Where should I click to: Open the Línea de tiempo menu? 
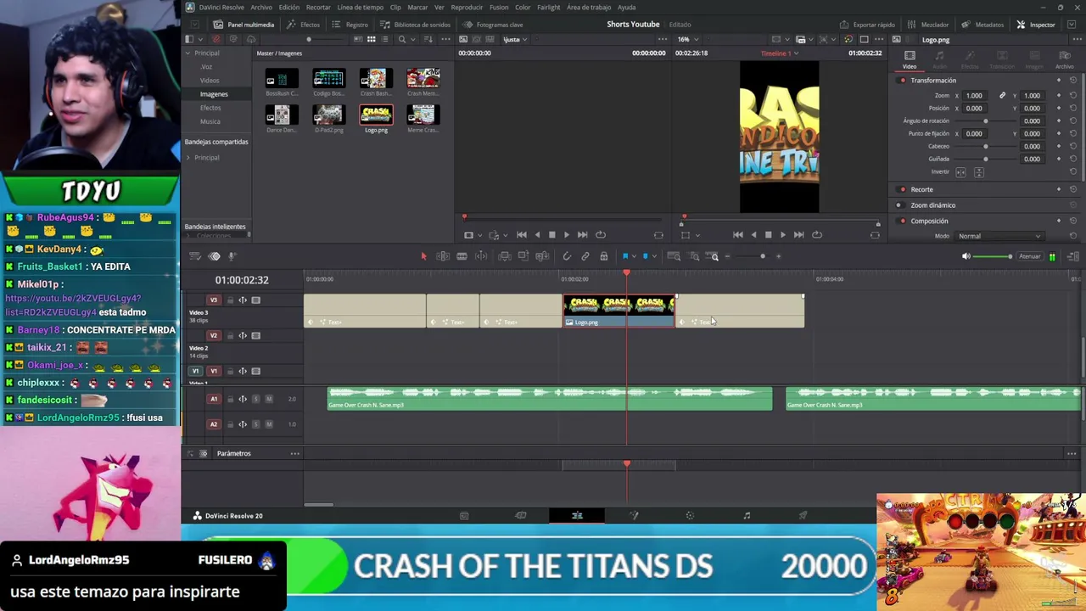pos(361,8)
